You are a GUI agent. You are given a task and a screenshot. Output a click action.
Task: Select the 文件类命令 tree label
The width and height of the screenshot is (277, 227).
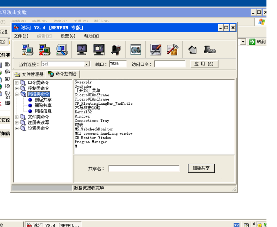coord(38,117)
